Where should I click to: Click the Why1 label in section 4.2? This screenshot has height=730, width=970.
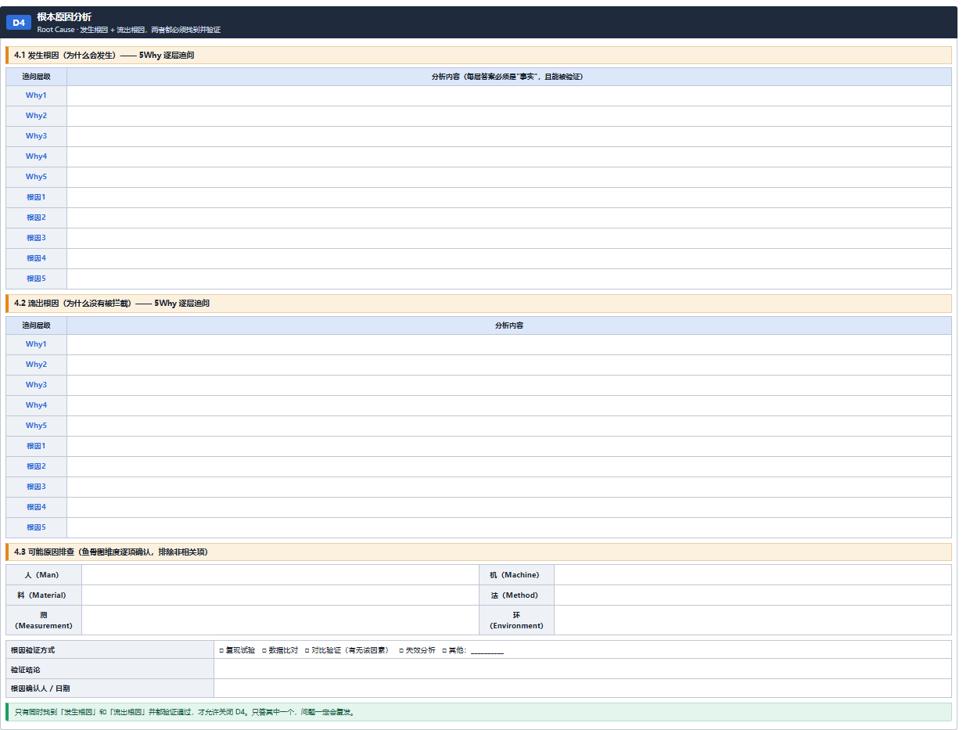coord(36,344)
